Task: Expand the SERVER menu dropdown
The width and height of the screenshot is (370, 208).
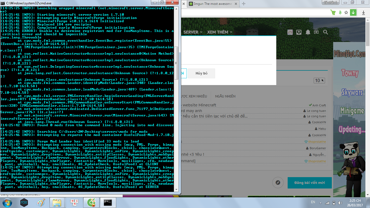Action: point(193,32)
